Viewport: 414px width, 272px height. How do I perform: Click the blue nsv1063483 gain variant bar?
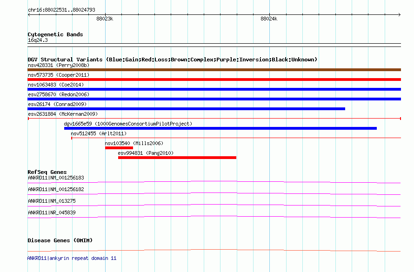tap(214, 89)
